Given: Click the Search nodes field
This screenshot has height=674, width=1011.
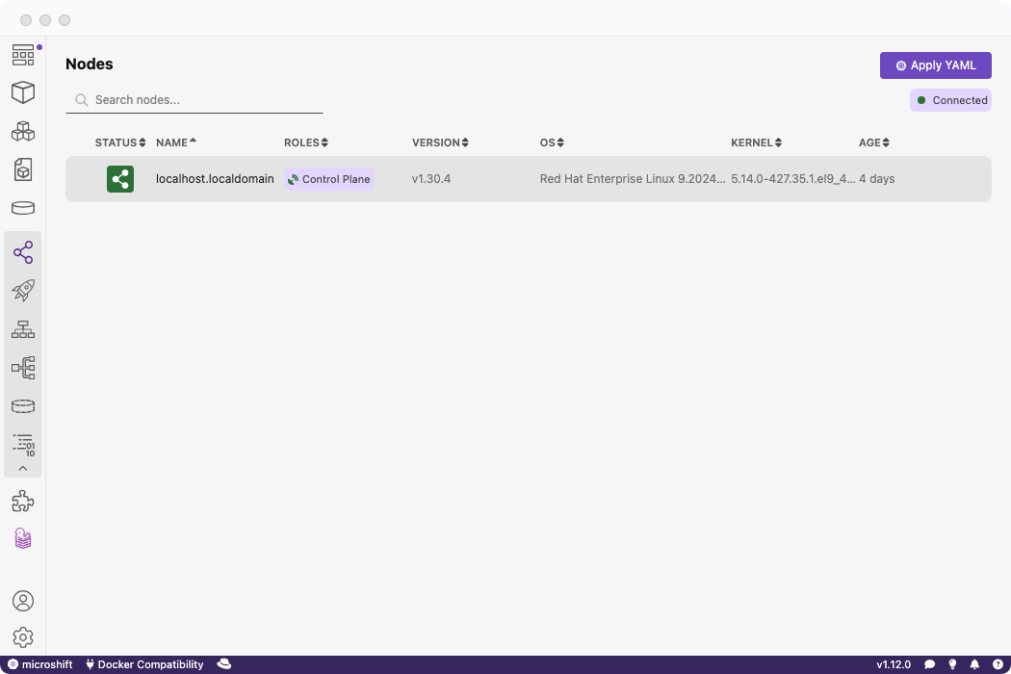Looking at the screenshot, I should coord(202,100).
